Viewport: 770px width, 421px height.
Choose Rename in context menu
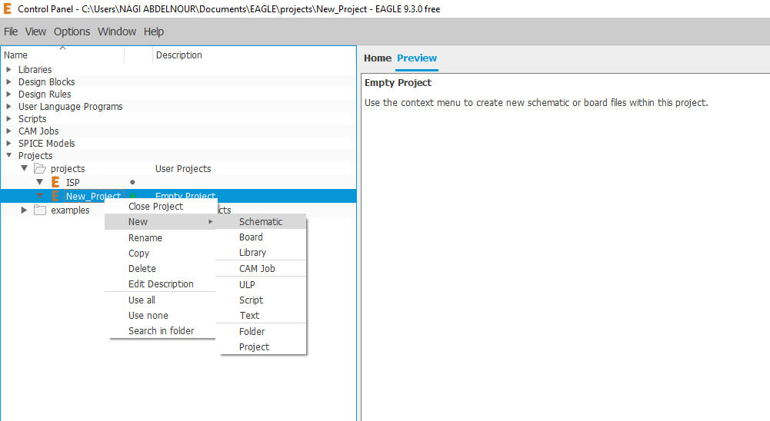click(161, 238)
